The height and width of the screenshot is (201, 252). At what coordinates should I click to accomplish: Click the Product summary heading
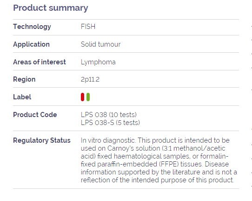51,8
